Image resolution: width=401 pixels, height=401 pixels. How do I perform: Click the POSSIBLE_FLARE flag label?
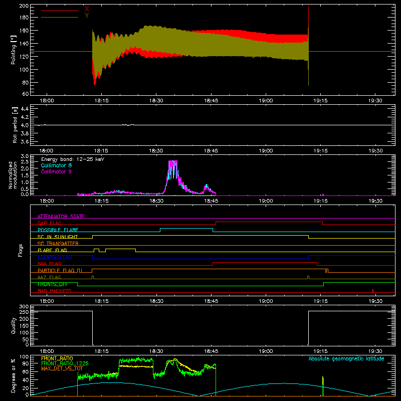pos(58,230)
